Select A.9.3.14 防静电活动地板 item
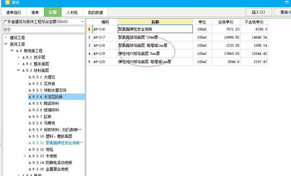Viewport: 291px width, 176px height. 51,163
